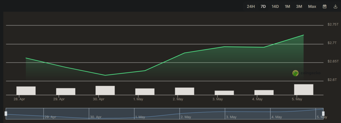341x123 pixels.
Task: Click the 4. May x-axis date label
Action: [257, 99]
